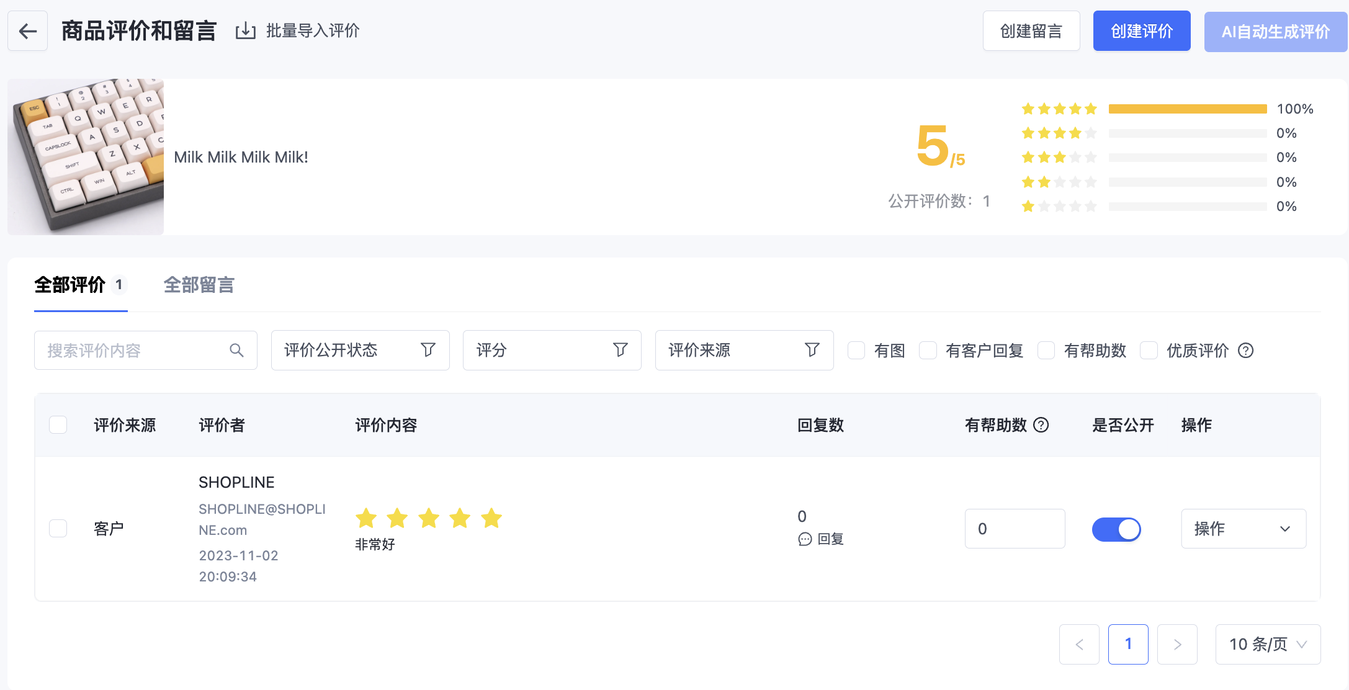Viewport: 1349px width, 690px height.
Task: Switch to the 全部留言 tab
Action: coord(199,285)
